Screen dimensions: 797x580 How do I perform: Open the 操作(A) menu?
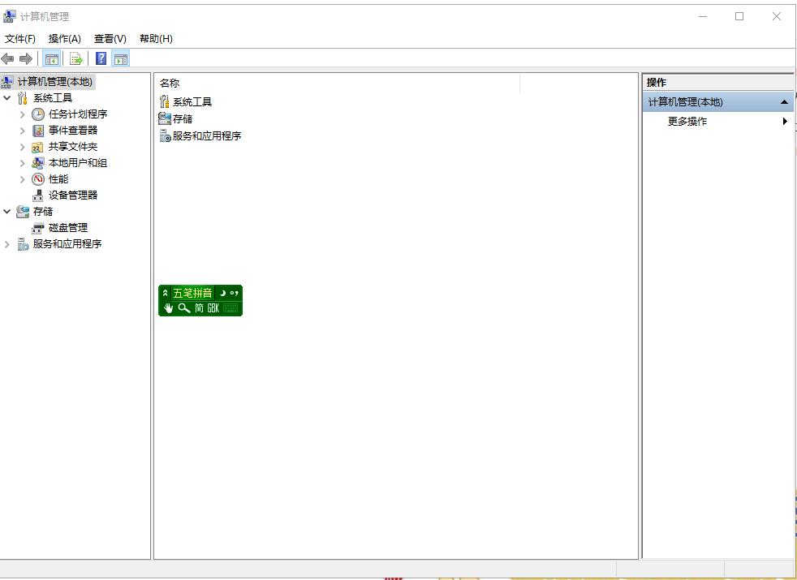[x=65, y=39]
